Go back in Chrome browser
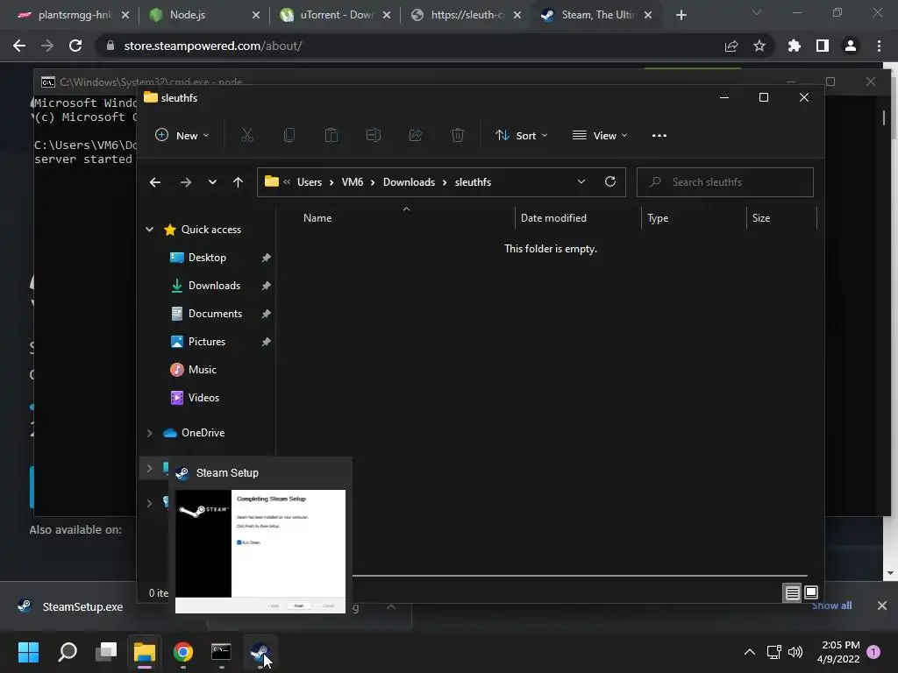Image resolution: width=898 pixels, height=673 pixels. point(19,46)
